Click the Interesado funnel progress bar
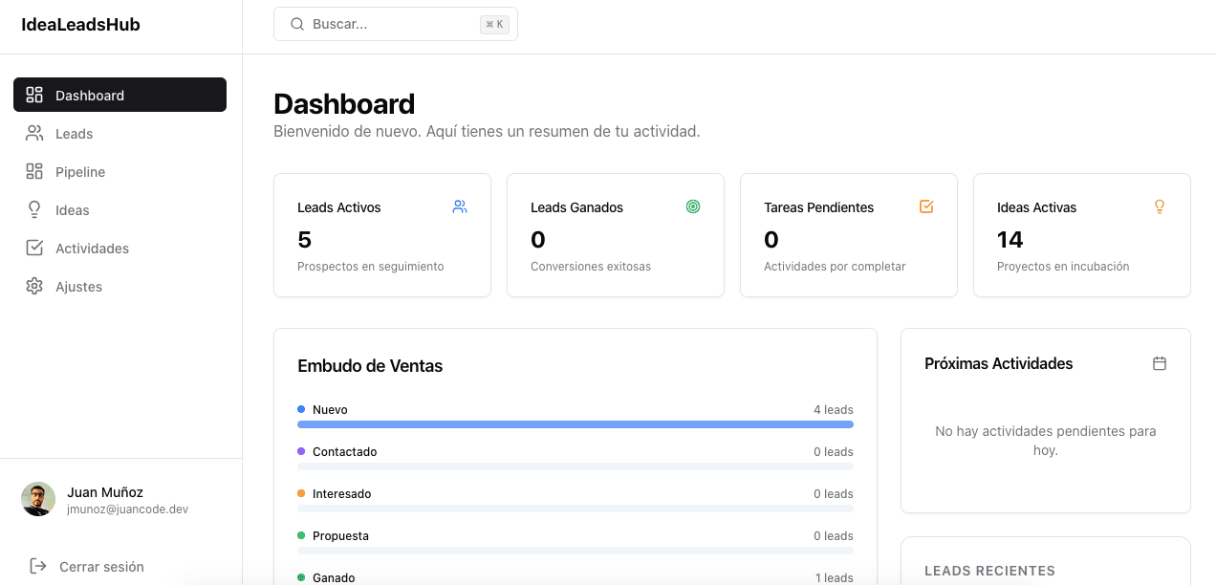 575,509
